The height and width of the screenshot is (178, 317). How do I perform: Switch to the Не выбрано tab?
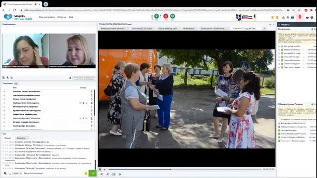(188, 29)
